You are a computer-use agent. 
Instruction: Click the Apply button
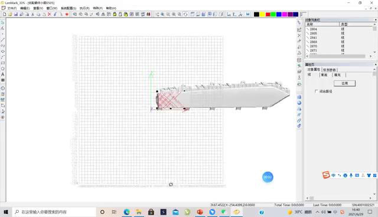(344, 83)
